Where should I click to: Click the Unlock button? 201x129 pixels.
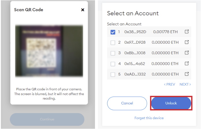(x=171, y=103)
